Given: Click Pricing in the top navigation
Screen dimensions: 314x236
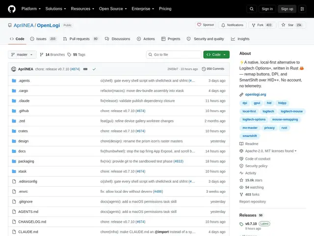Looking at the screenshot, I should pos(165,9).
